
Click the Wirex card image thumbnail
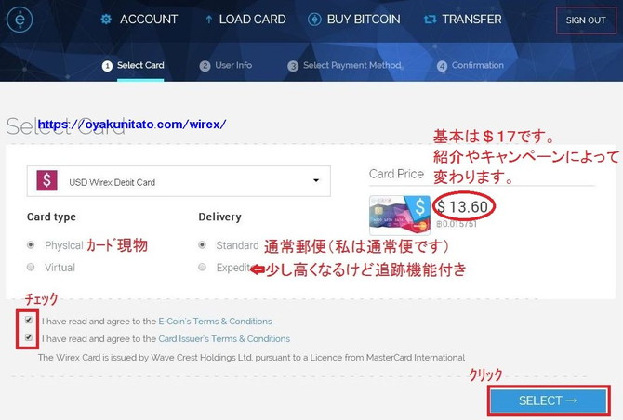click(400, 215)
